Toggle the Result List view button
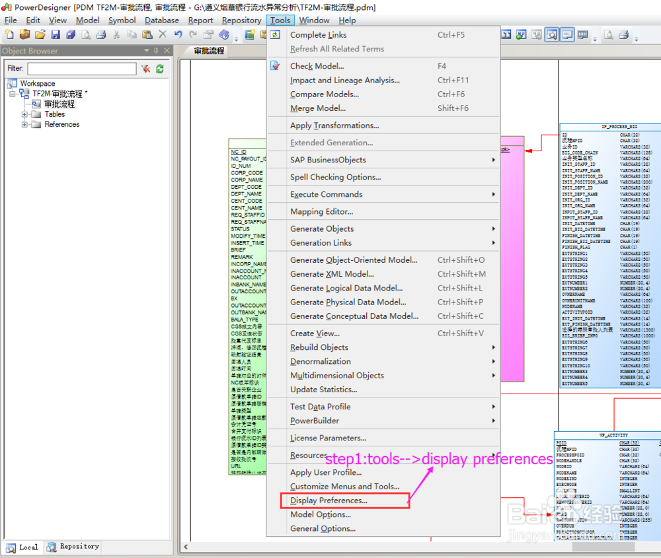 [x=582, y=34]
